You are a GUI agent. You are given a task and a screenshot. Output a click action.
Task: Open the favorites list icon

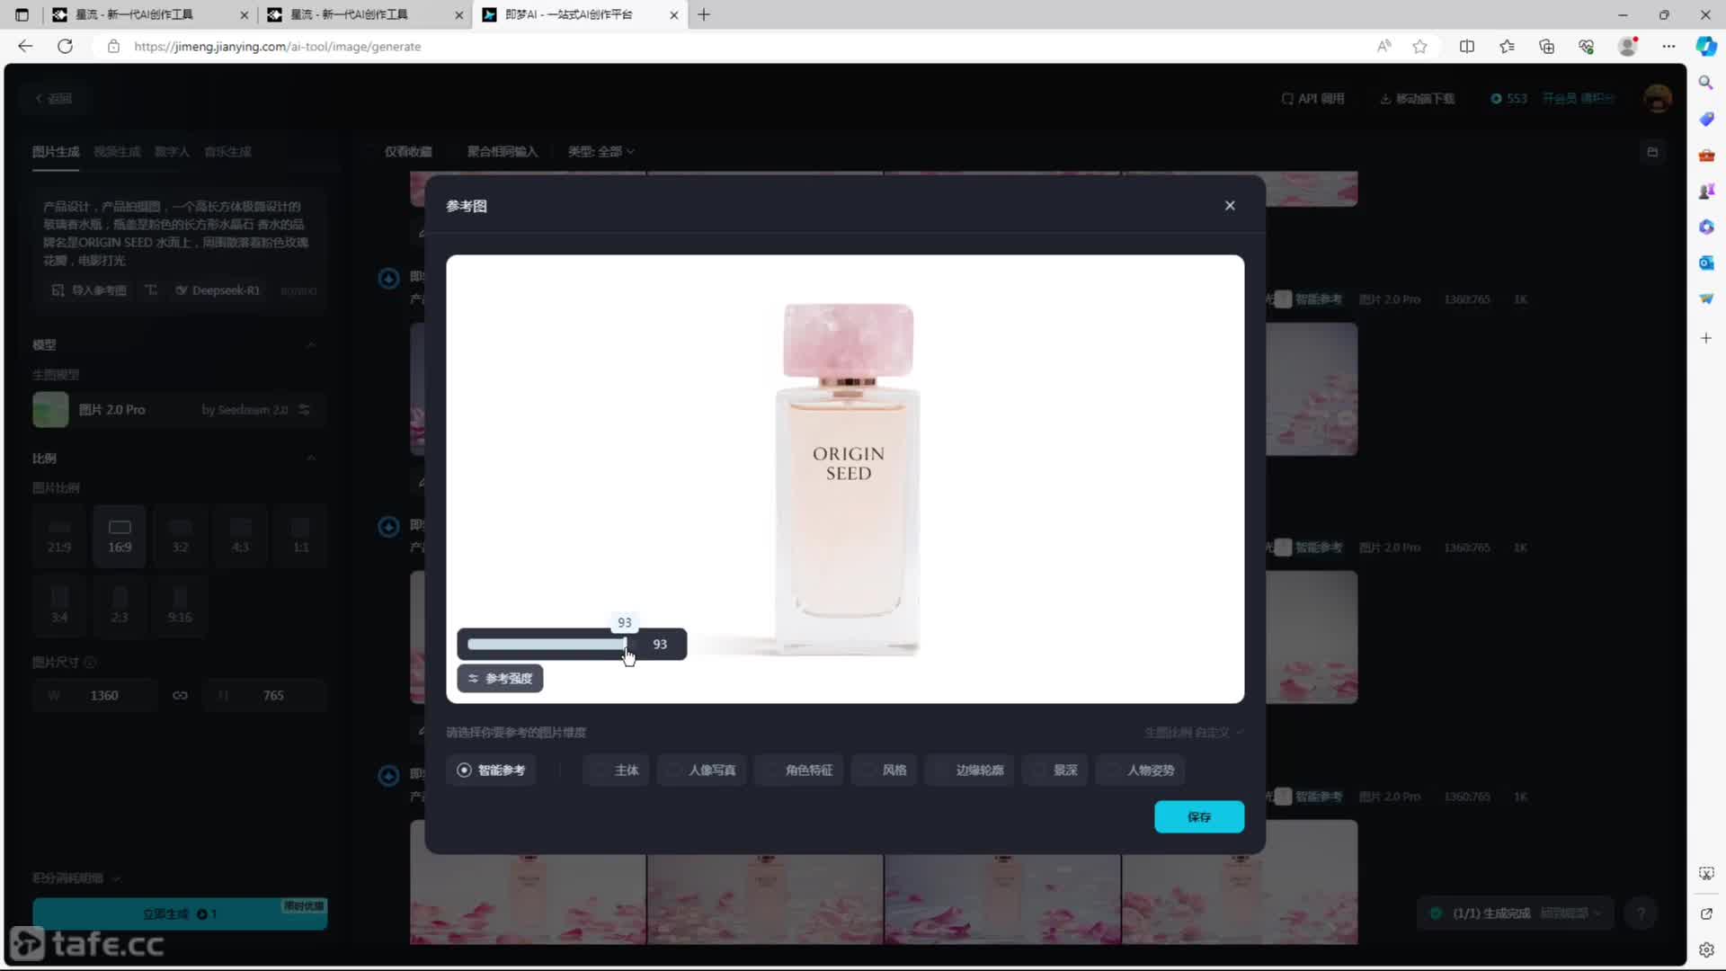[x=1507, y=46]
